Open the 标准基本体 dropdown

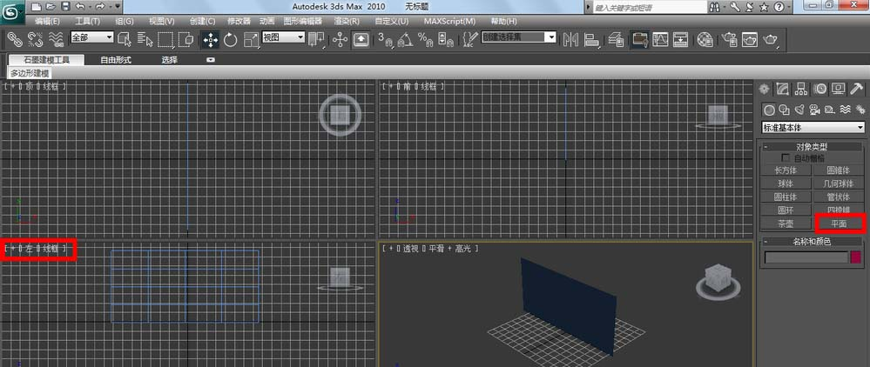point(813,128)
